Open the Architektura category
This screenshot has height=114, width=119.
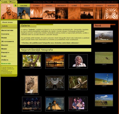(7, 30)
